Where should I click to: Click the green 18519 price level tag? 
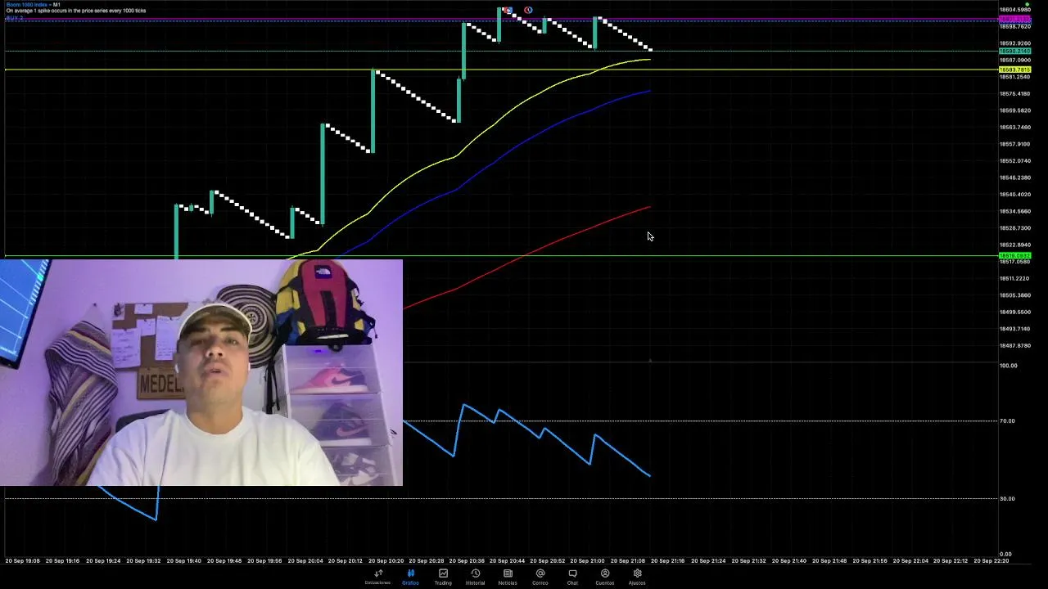click(1014, 256)
